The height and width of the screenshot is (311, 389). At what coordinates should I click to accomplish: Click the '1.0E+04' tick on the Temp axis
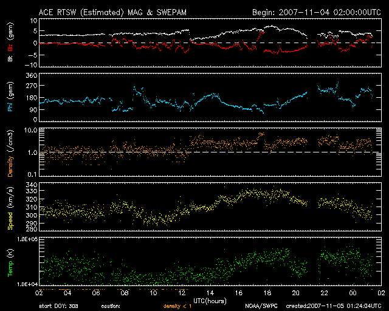(27, 284)
